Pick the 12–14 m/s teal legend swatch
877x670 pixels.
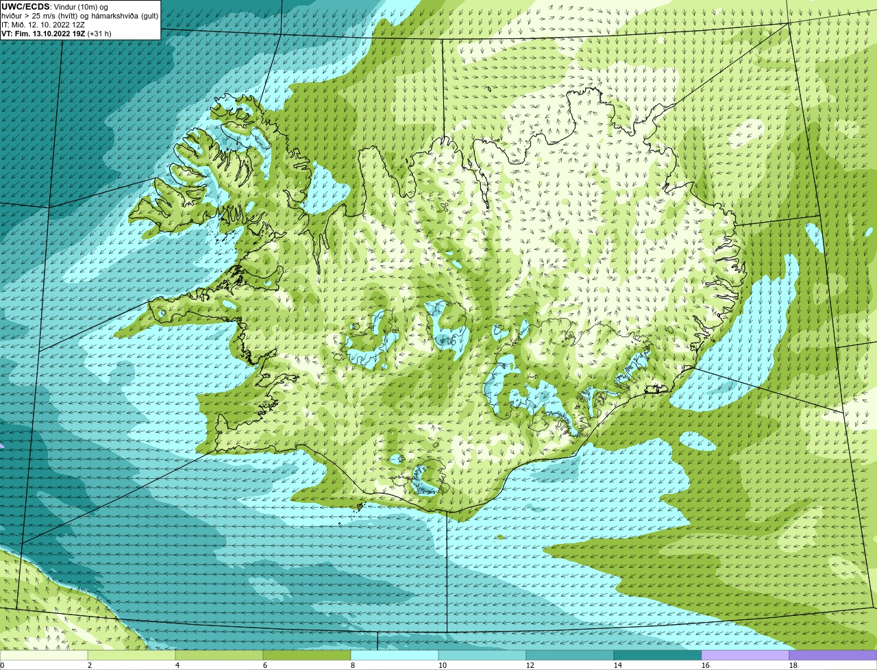(570, 656)
